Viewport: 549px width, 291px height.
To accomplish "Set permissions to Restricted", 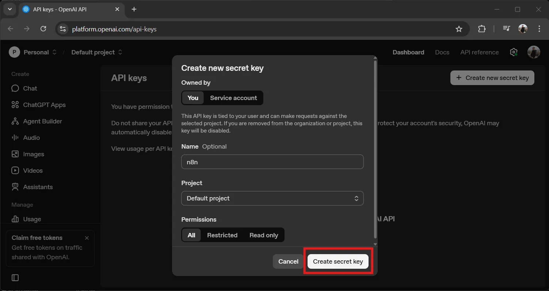I will pos(222,235).
